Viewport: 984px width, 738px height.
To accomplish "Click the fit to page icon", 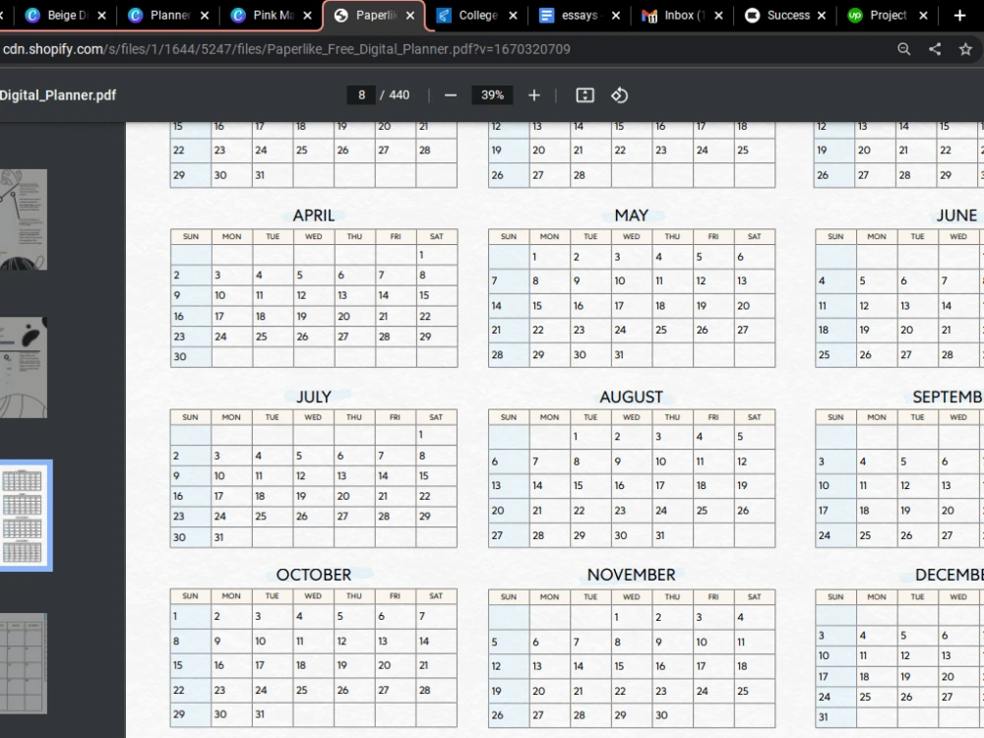I will tap(584, 95).
